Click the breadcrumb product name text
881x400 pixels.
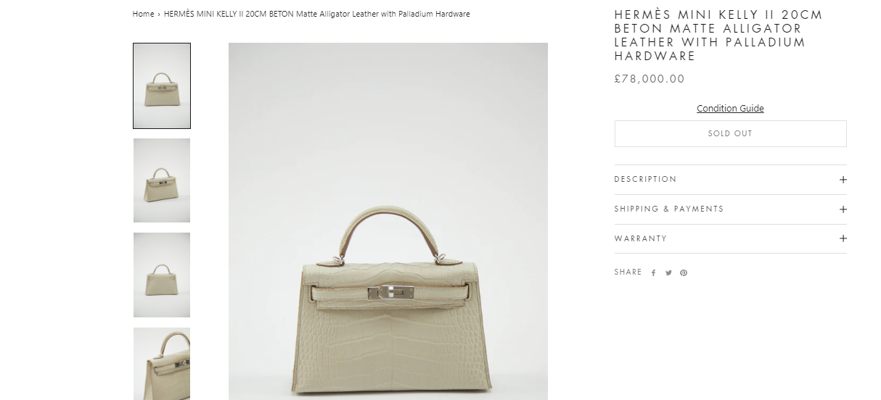pyautogui.click(x=317, y=14)
